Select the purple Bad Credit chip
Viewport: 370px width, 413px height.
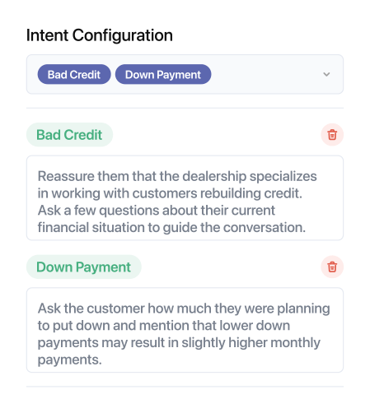pyautogui.click(x=74, y=74)
